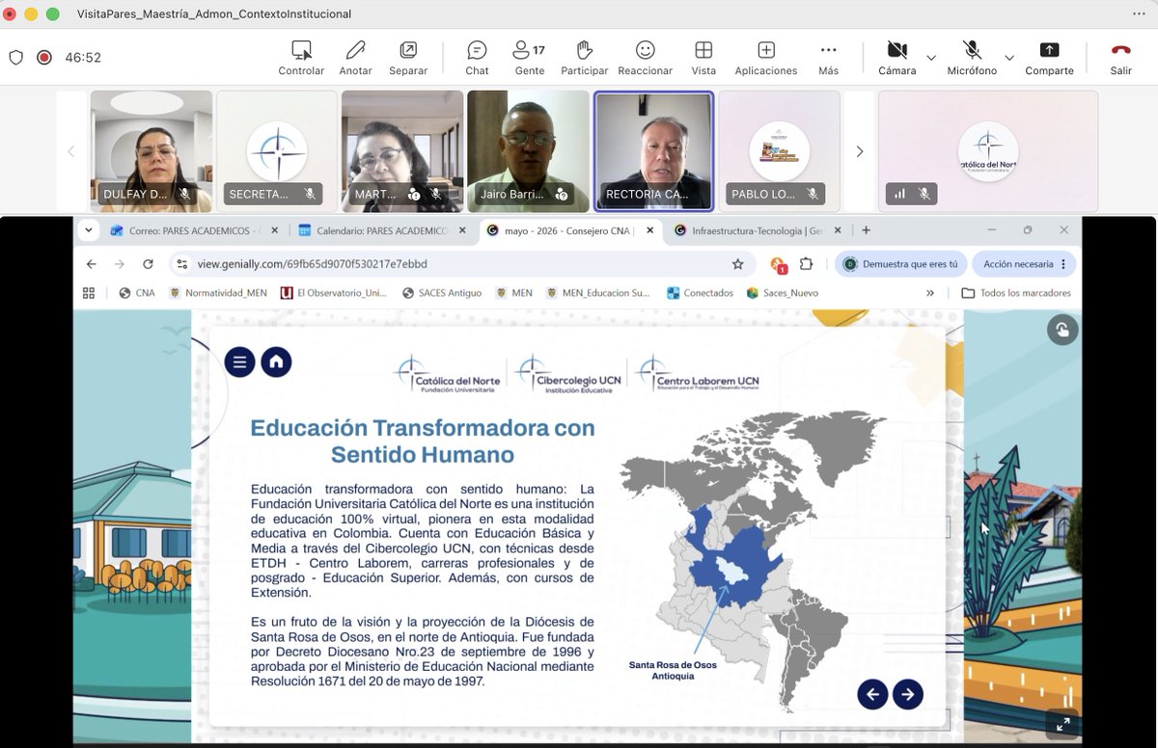1158x748 pixels.
Task: Turn on the Cámara video
Action: 896,58
